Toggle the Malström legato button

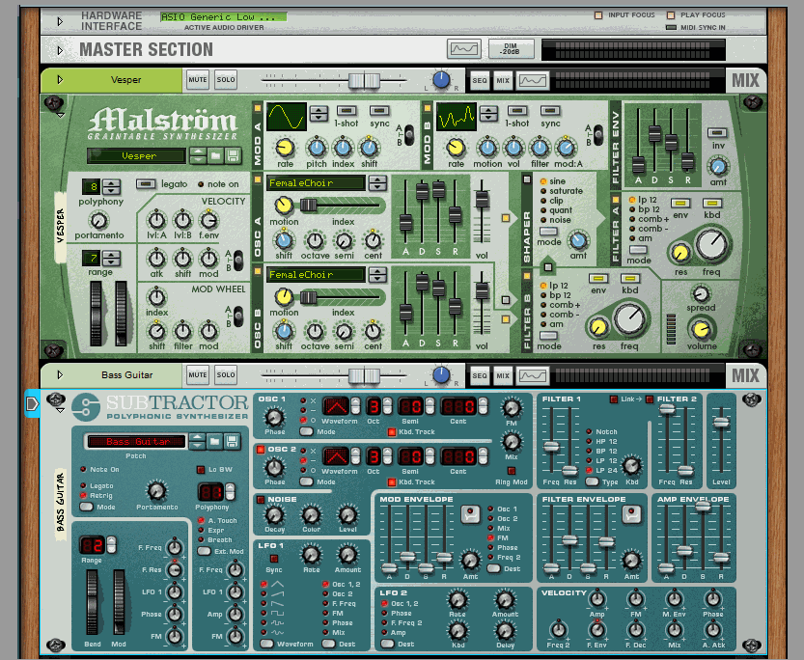[x=146, y=184]
